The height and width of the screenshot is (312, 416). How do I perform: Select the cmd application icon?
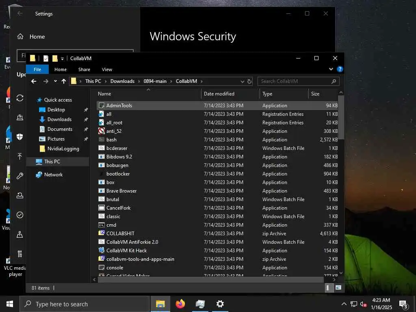pyautogui.click(x=101, y=225)
